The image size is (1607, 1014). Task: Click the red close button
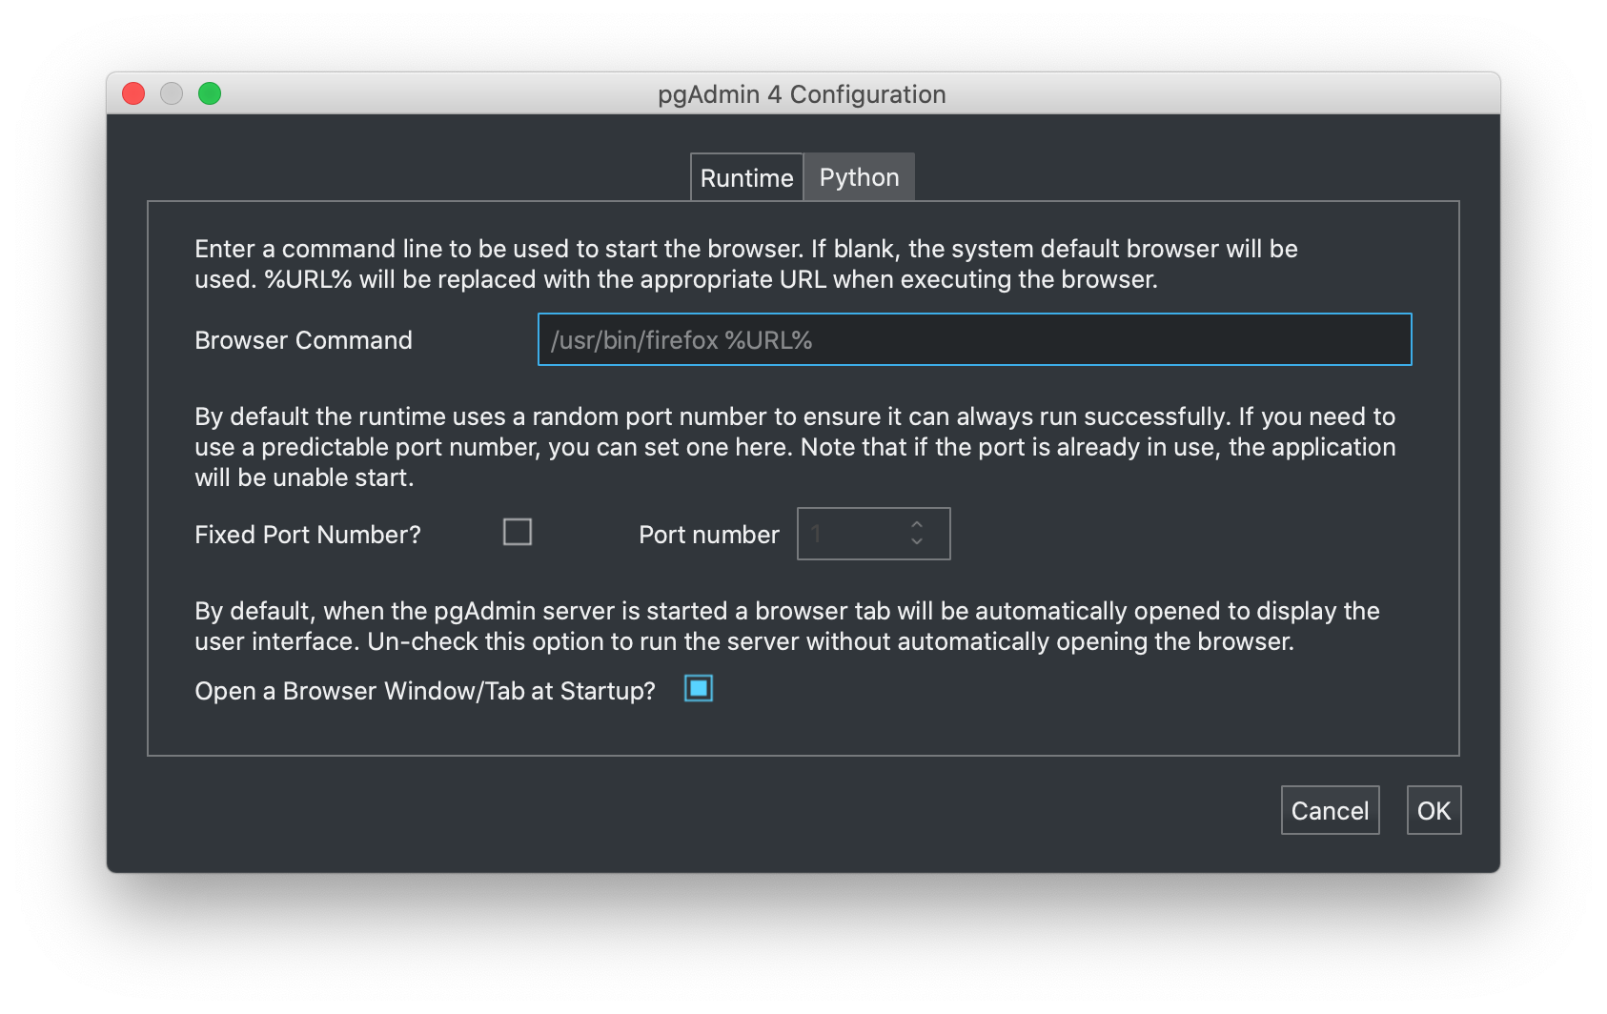[x=133, y=93]
